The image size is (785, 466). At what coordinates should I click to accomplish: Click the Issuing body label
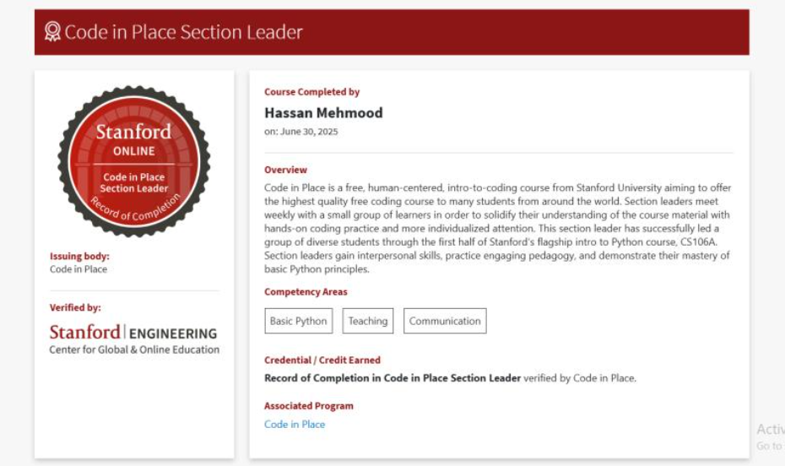point(79,256)
